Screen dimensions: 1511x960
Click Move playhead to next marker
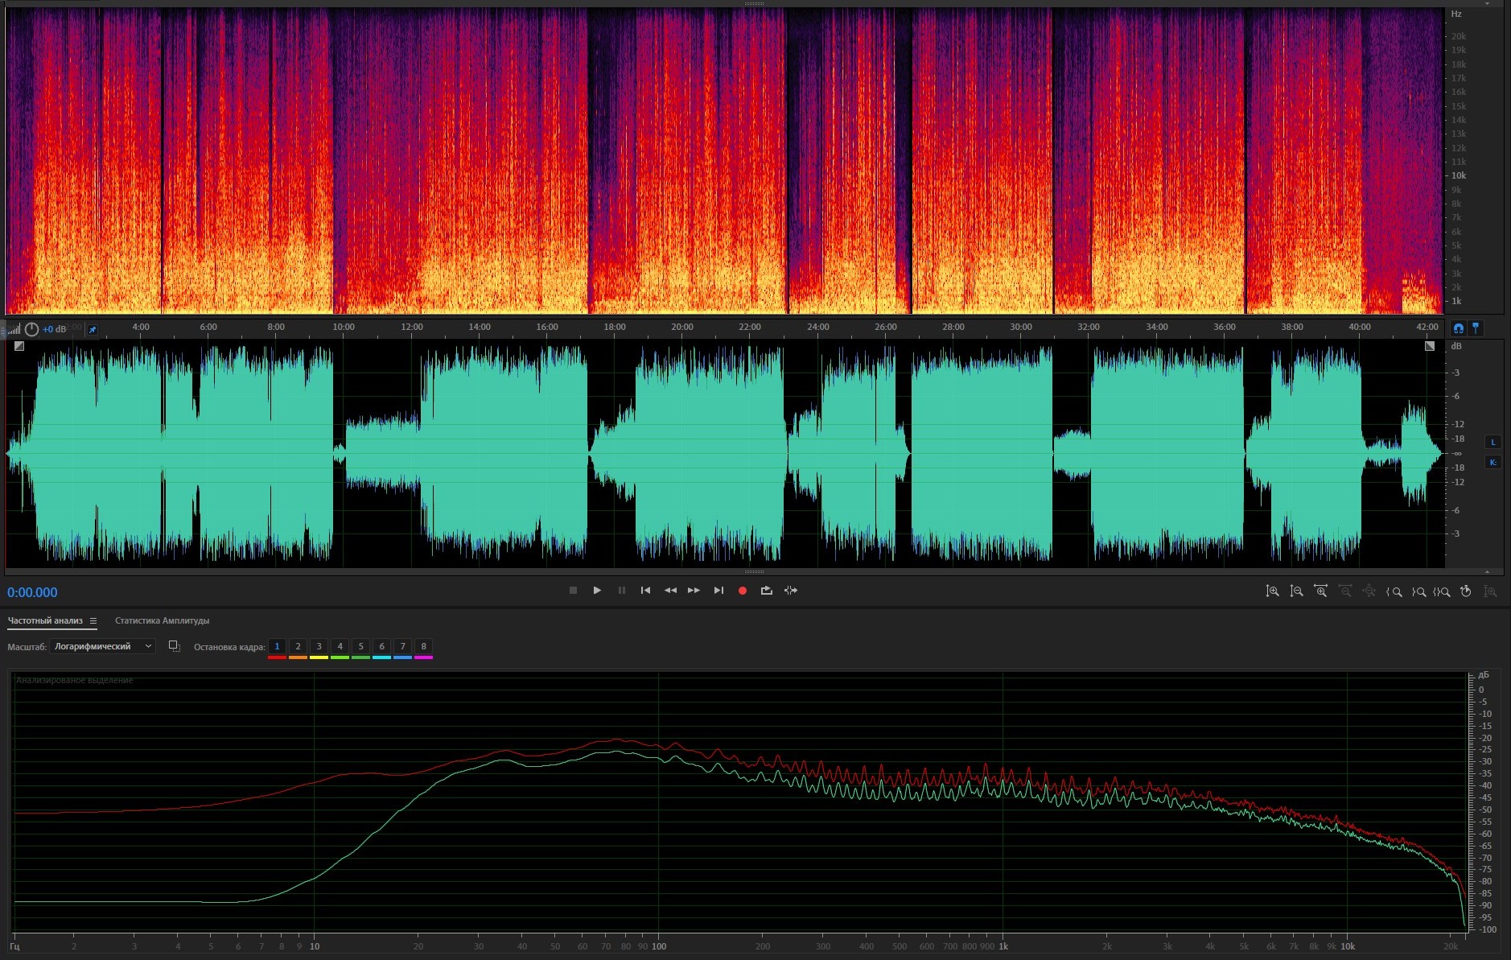[718, 591]
